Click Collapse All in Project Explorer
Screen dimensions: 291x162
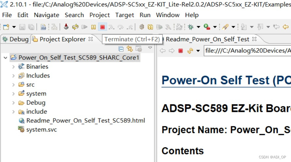(121, 49)
